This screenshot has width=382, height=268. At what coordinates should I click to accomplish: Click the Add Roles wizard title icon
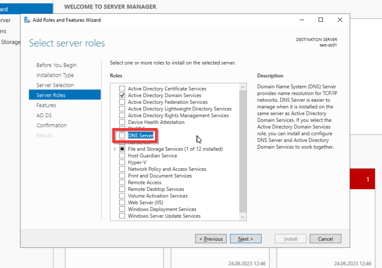pyautogui.click(x=27, y=20)
